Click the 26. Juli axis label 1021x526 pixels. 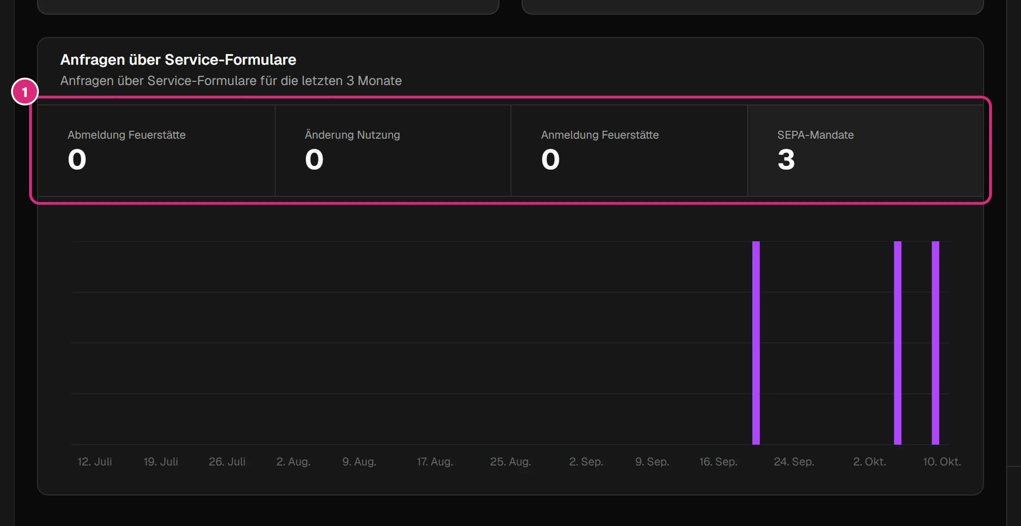(227, 462)
